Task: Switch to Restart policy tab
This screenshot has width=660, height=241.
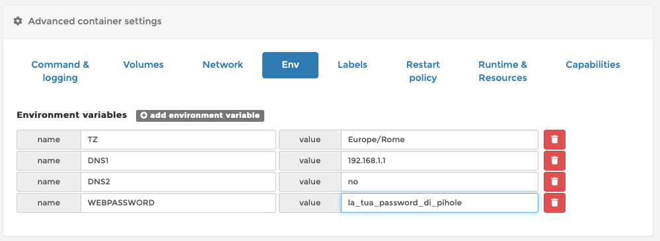Action: pos(423,71)
